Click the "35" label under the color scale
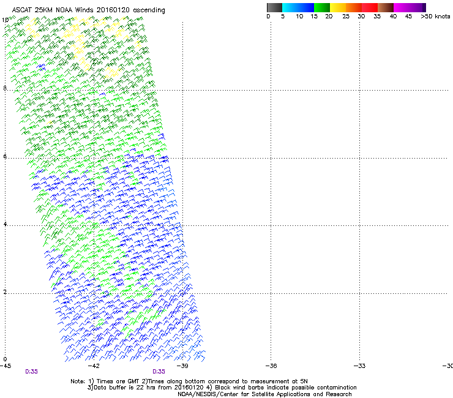Image resolution: width=453 pixels, height=398 pixels. 377,17
